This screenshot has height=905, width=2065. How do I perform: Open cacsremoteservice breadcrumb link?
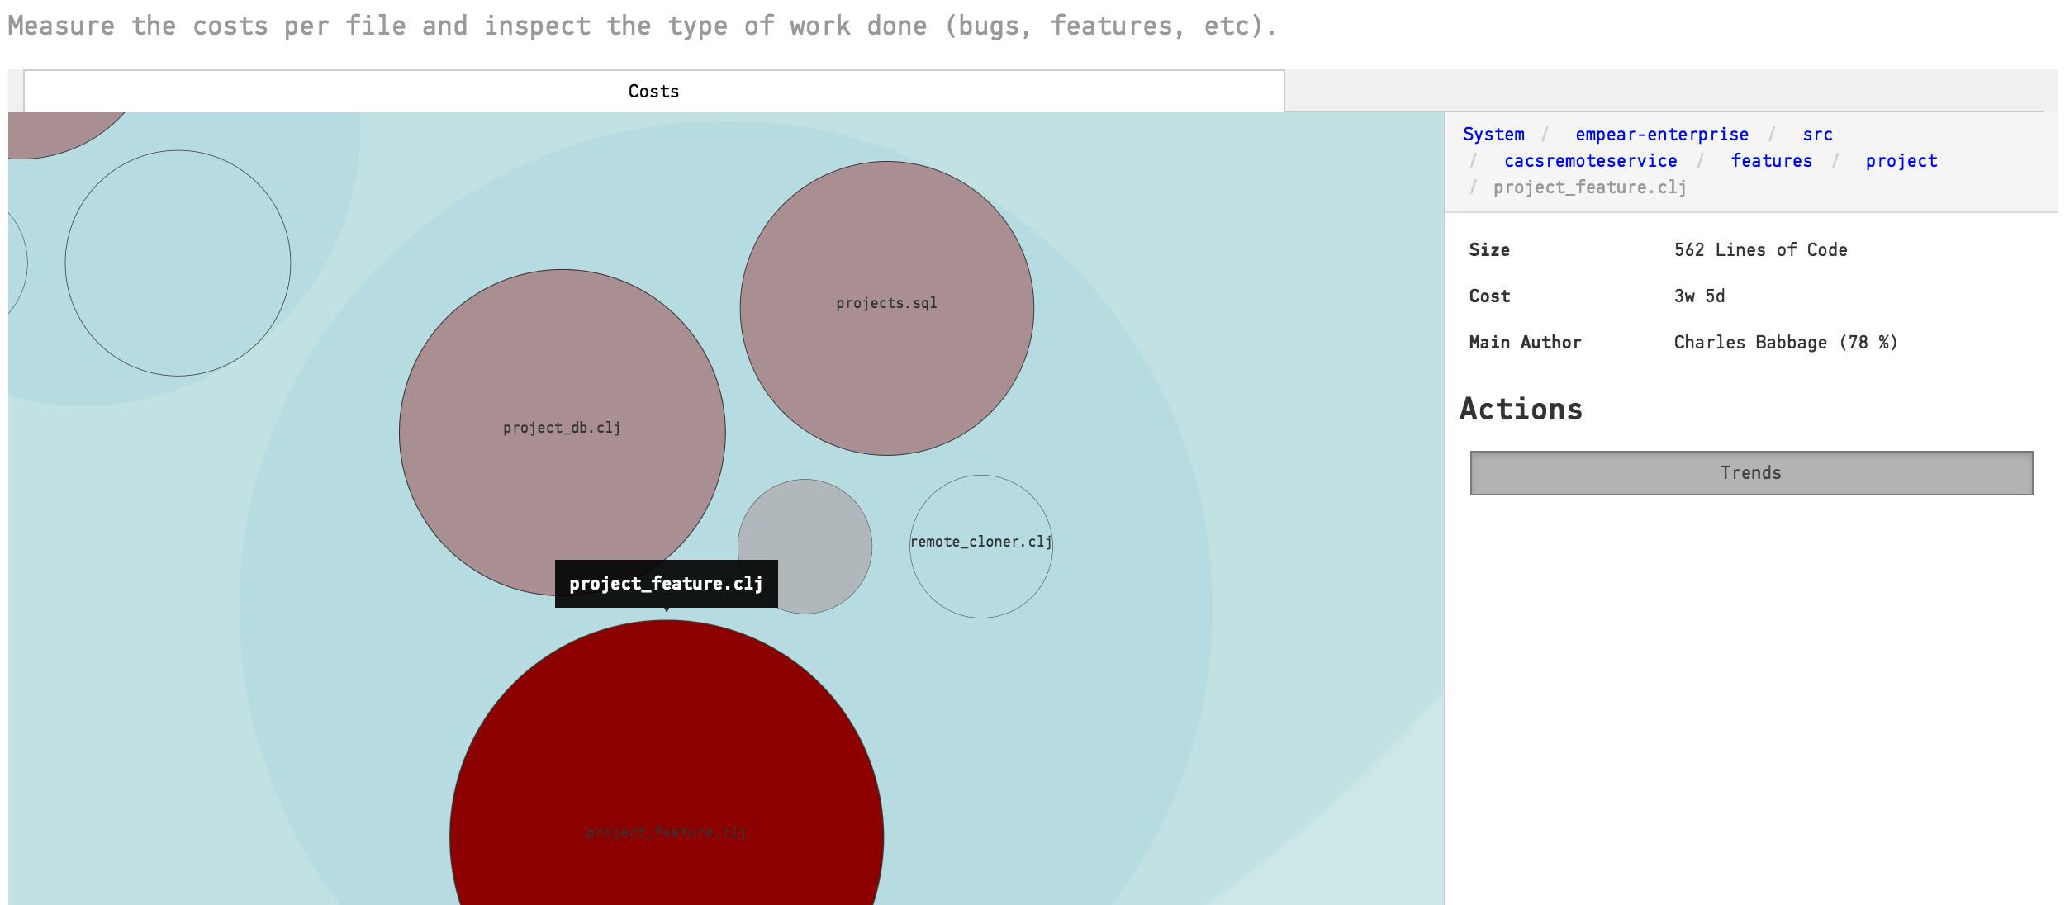[x=1590, y=160]
